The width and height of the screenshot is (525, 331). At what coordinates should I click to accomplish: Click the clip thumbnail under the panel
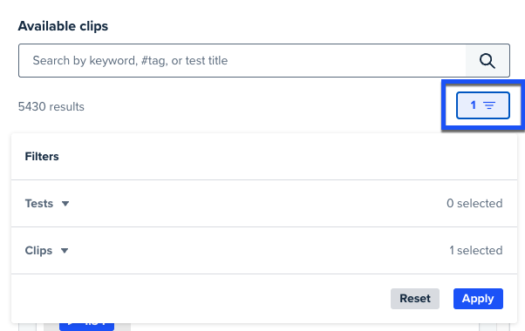coord(87,327)
